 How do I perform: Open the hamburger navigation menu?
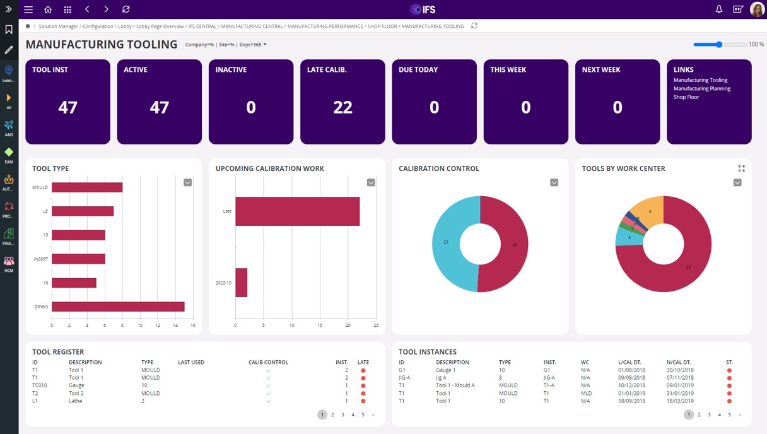coord(28,9)
